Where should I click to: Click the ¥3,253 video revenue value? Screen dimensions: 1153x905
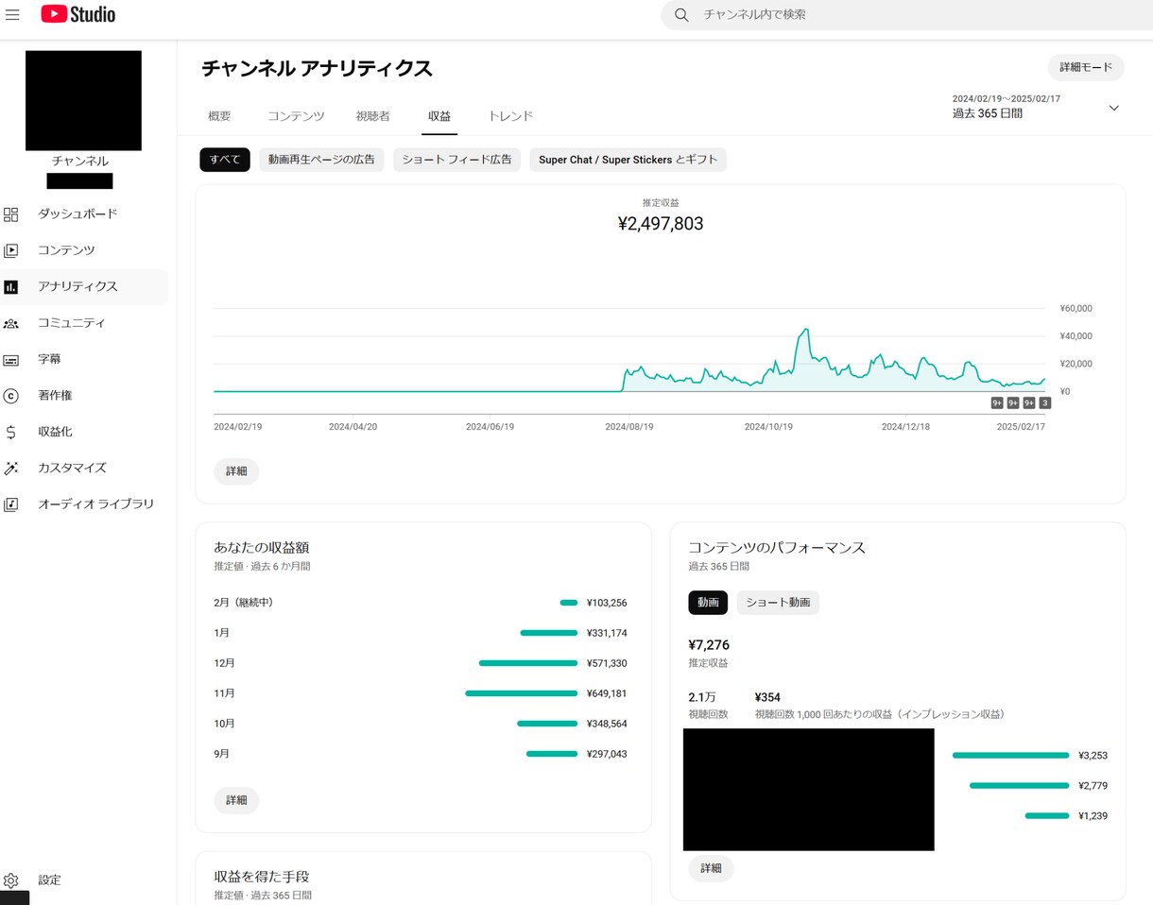[1093, 756]
